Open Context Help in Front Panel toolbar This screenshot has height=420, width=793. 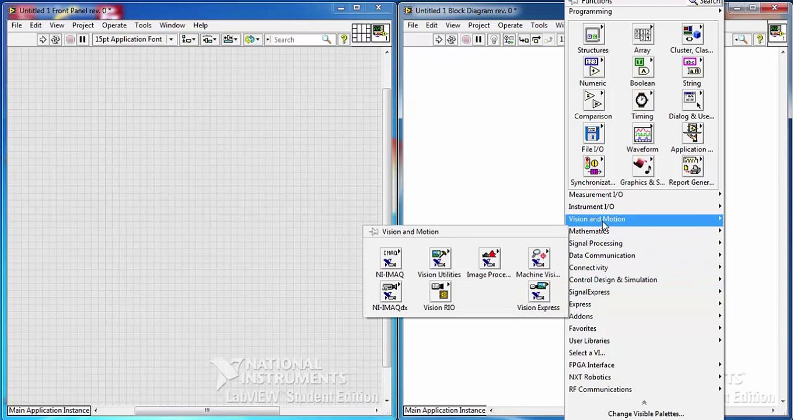point(344,39)
